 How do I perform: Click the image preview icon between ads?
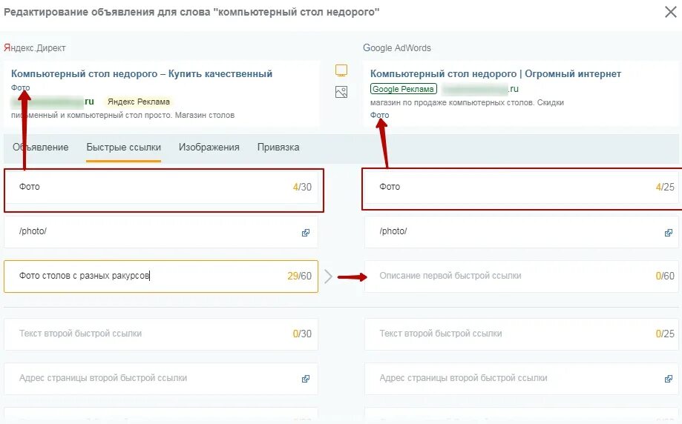pyautogui.click(x=341, y=92)
